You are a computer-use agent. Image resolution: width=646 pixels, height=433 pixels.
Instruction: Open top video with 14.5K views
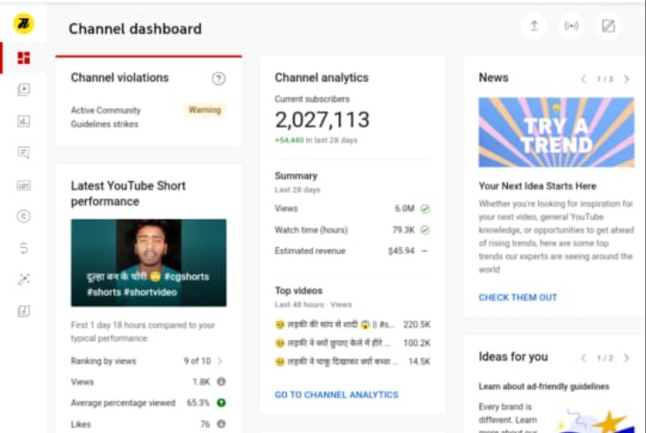[x=352, y=361]
